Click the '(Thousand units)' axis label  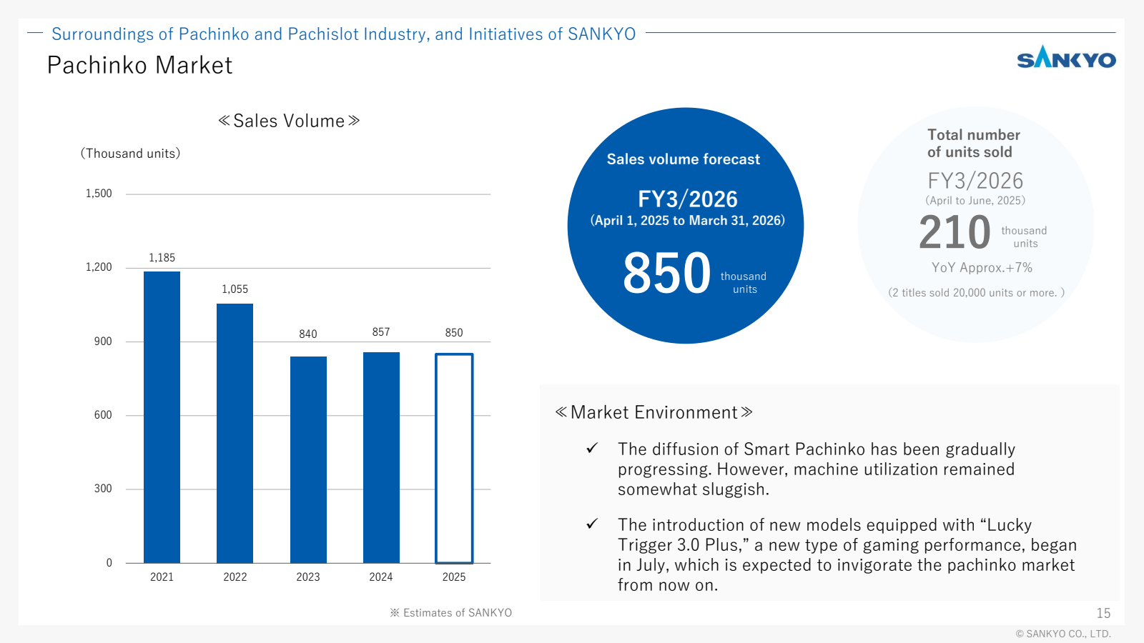[130, 153]
